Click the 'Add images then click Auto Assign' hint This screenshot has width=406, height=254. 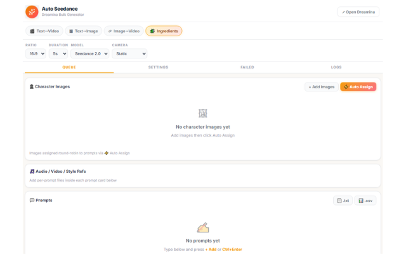(203, 135)
